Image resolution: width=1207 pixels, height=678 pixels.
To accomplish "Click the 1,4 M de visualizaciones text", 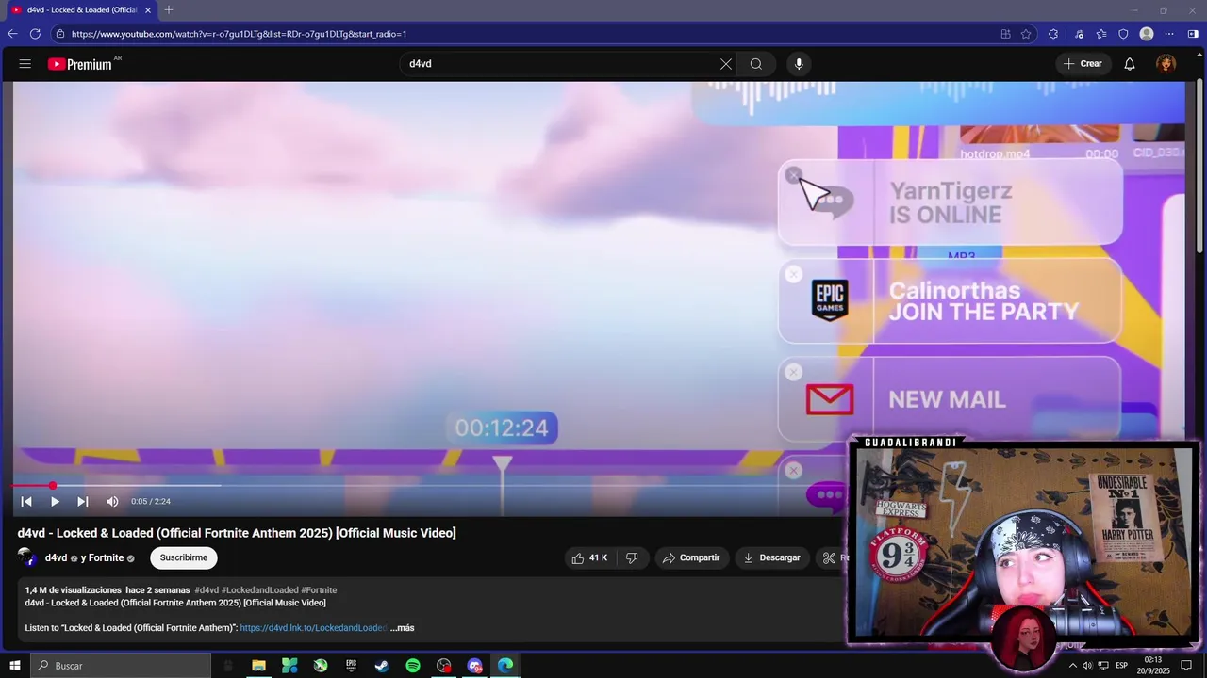I will click(74, 590).
